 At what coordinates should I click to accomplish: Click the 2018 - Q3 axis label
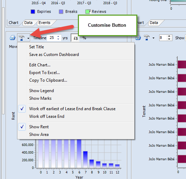click(110, 3)
